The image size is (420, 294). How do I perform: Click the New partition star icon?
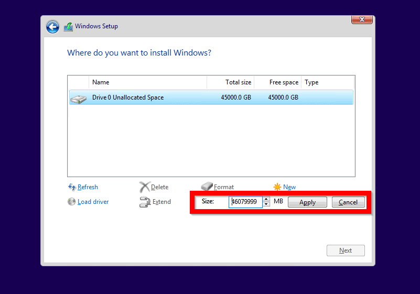click(x=277, y=187)
